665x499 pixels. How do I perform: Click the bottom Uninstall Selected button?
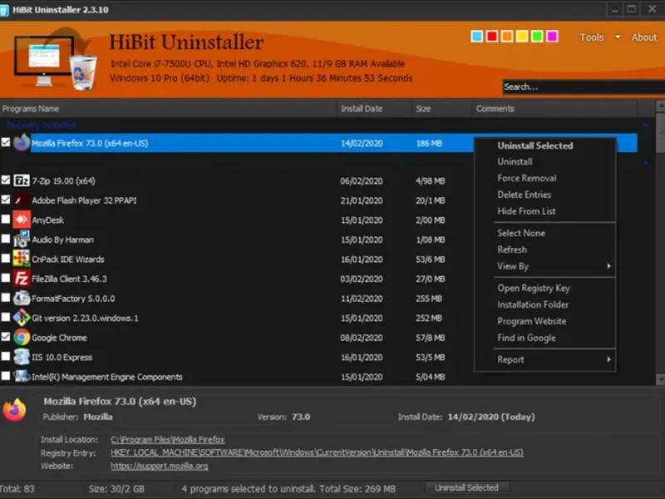[466, 488]
